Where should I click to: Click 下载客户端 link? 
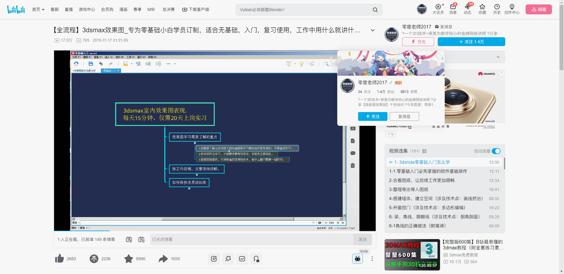tap(196, 9)
